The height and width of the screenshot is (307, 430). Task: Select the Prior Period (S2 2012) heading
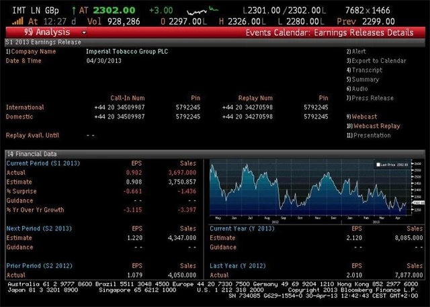click(x=40, y=265)
